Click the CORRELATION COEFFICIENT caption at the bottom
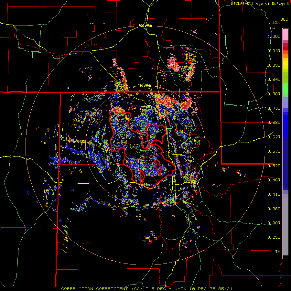Viewport: 291px width, 291px height. click(147, 289)
